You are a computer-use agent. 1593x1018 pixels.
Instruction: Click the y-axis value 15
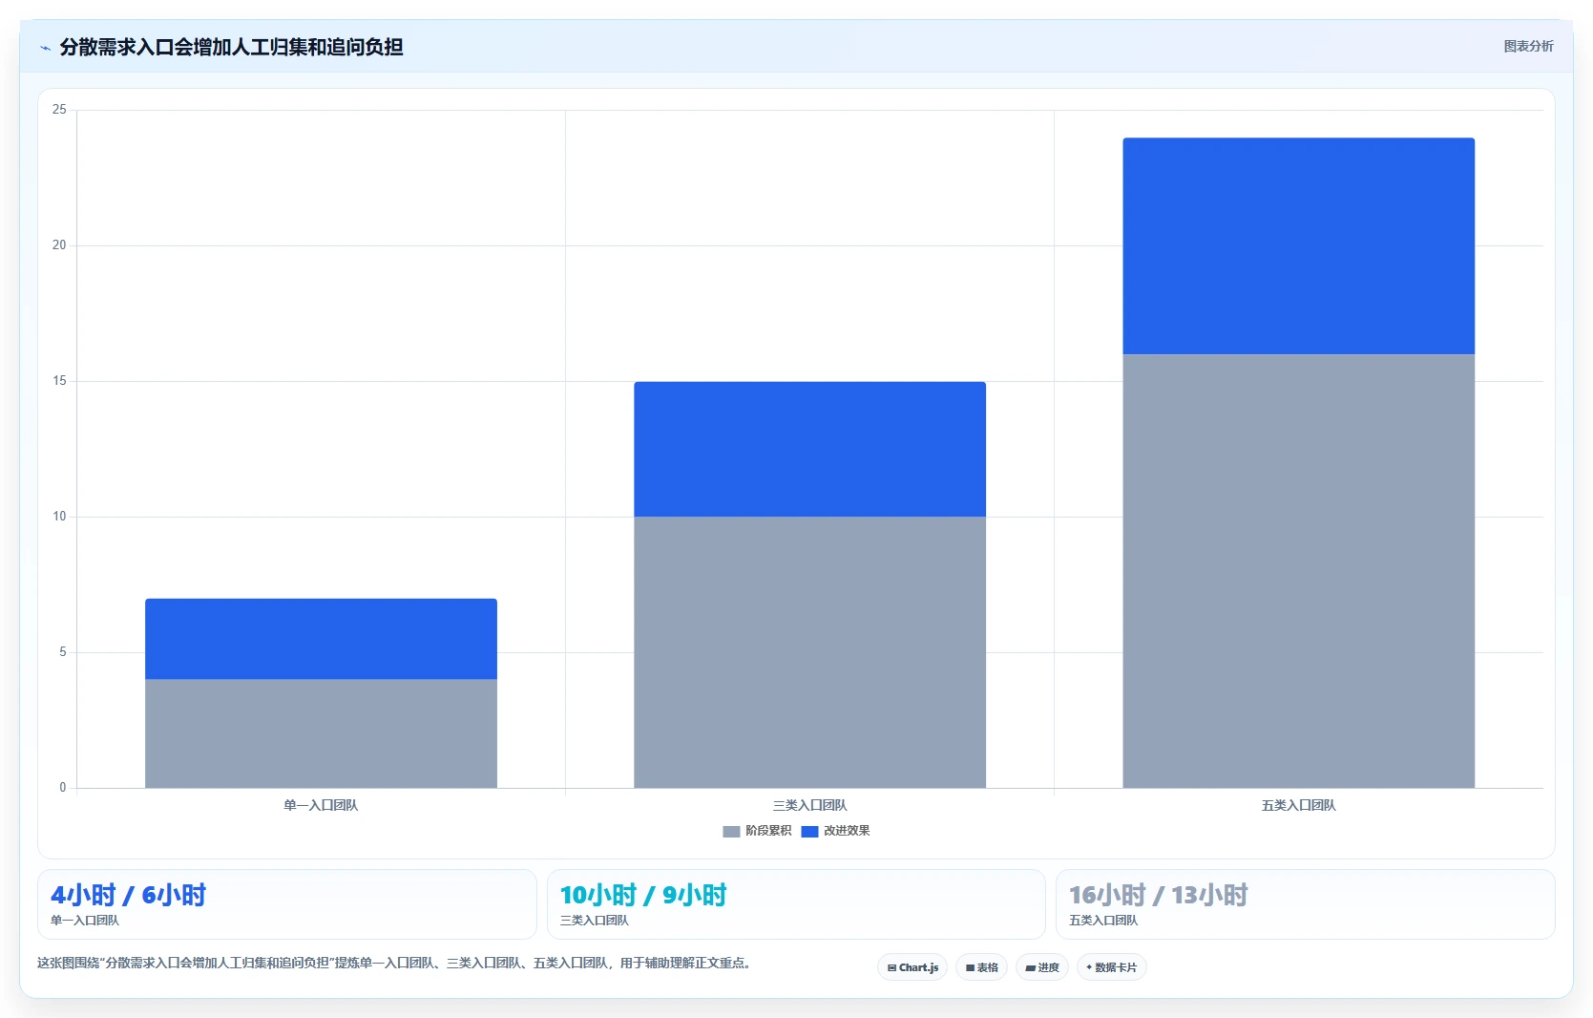pyautogui.click(x=59, y=381)
